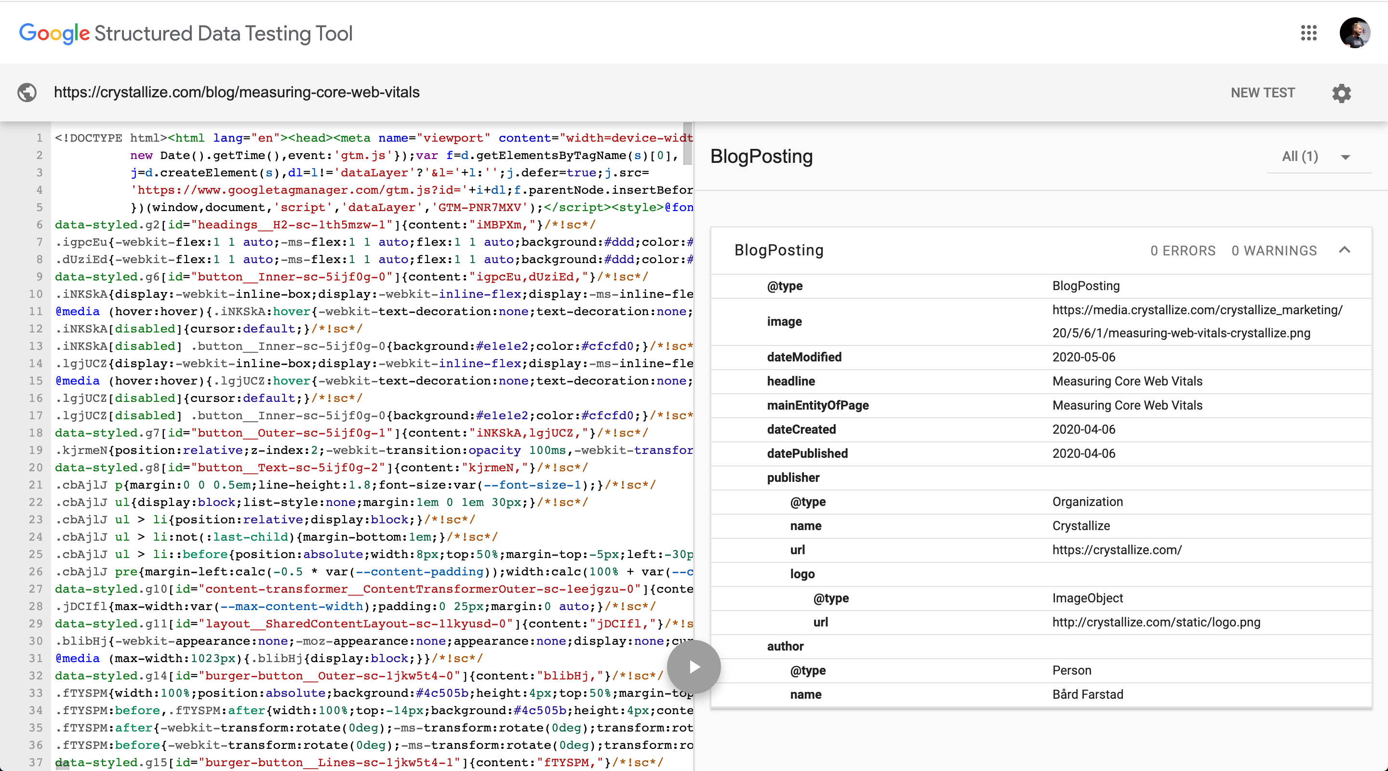Click code line 21 .cbAjlJ p margin rule
1388x771 pixels.
pos(355,485)
